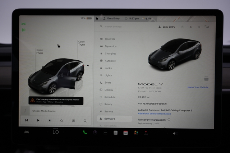The width and height of the screenshot is (230, 153).
Task: Tap the Model Y image in Software panel
Action: 175,54
